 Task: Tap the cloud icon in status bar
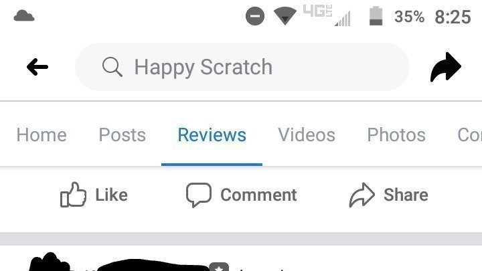click(x=24, y=15)
